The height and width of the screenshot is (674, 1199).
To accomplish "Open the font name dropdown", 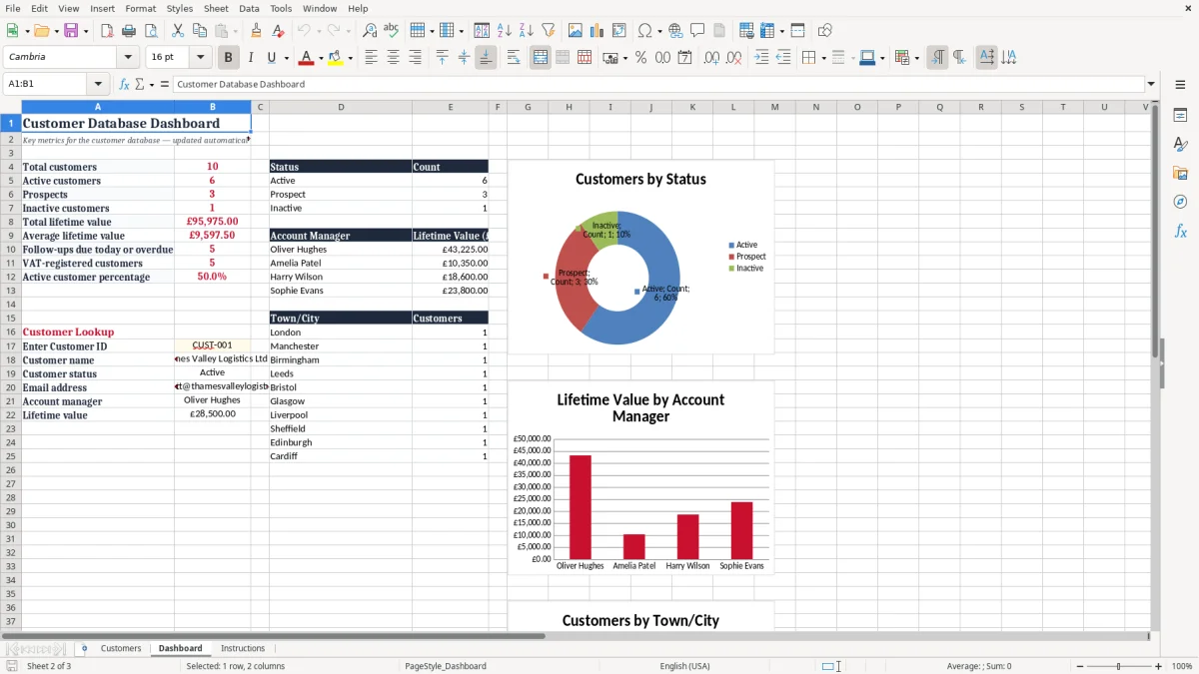I will click(127, 58).
